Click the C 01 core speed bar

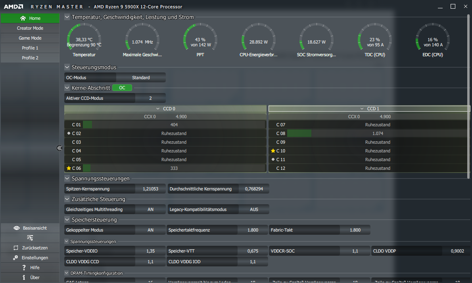[174, 125]
